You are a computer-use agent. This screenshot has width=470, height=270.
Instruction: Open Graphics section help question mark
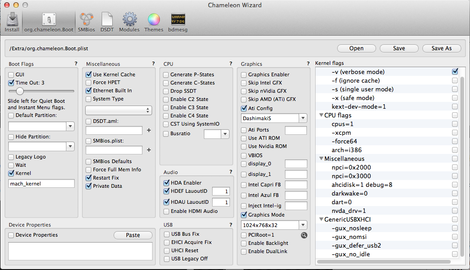pyautogui.click(x=308, y=64)
